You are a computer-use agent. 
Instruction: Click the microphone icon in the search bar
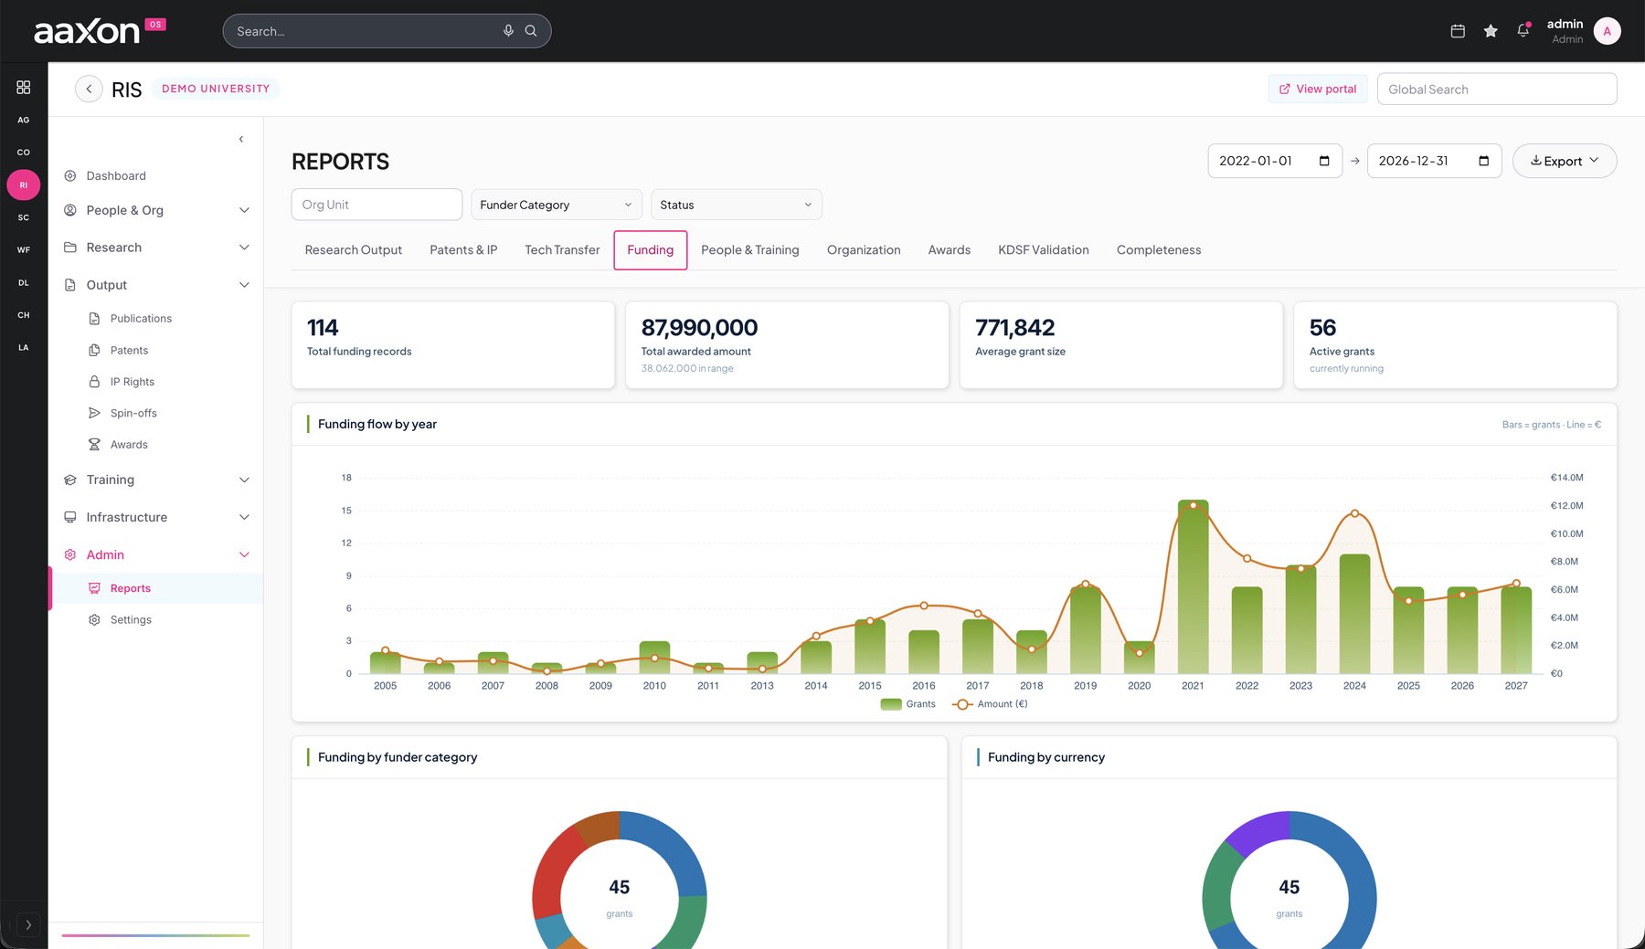(508, 31)
